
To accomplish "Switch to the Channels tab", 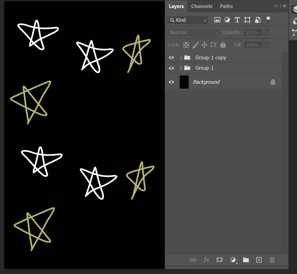I will pos(202,6).
